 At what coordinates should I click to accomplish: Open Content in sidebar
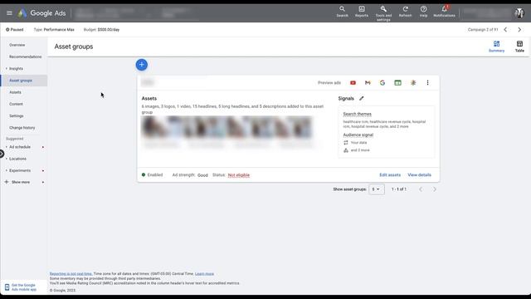[16, 104]
